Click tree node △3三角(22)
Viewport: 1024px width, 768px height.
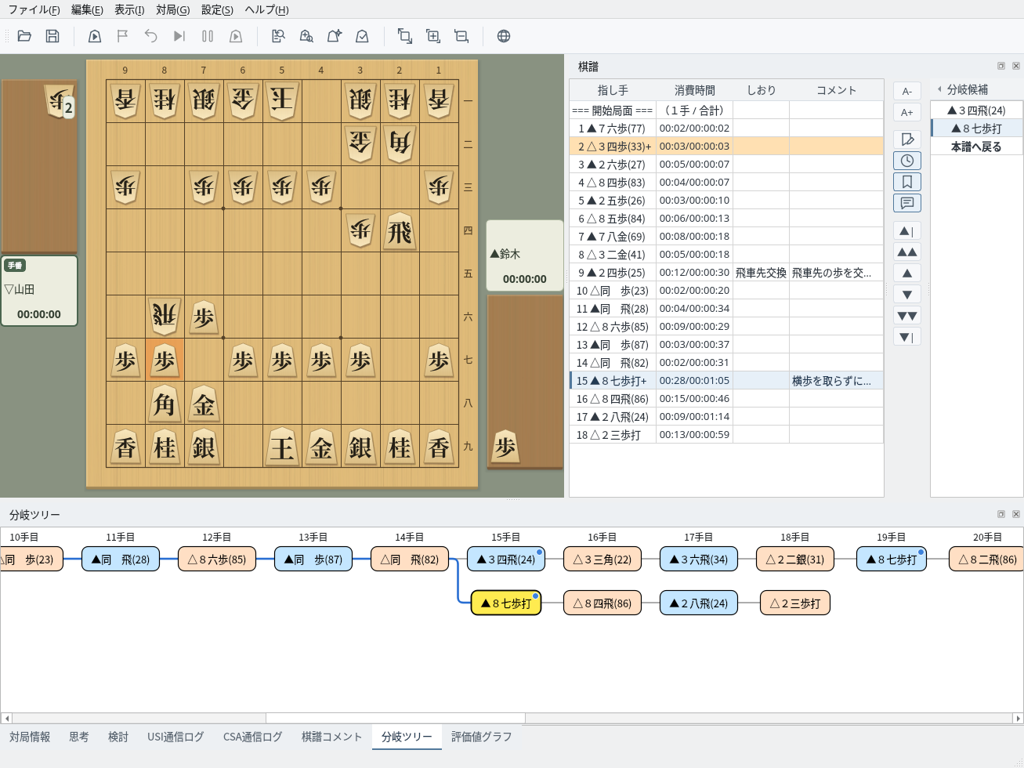602,560
